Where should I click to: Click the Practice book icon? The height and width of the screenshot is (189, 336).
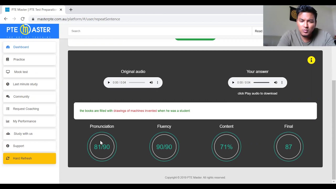pyautogui.click(x=8, y=59)
